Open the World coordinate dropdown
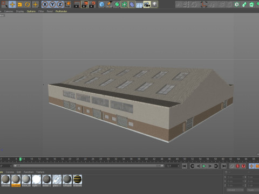Screen dimensions: 259x194 pos(235,190)
